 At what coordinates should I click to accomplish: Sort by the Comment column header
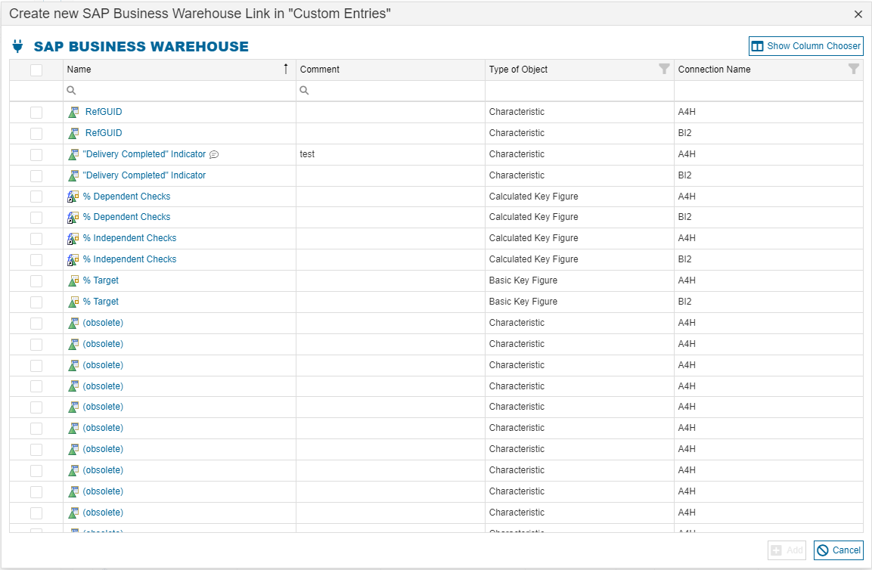coord(320,70)
